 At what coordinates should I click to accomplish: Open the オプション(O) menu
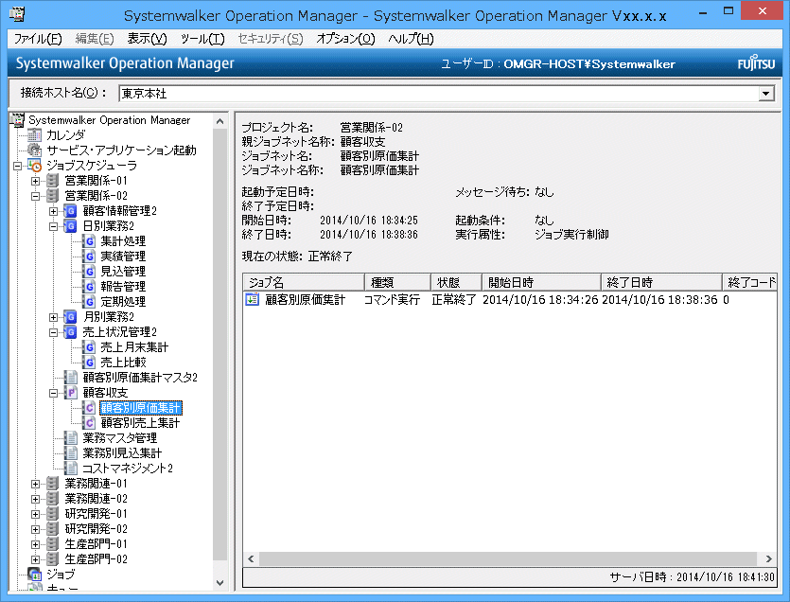(345, 38)
